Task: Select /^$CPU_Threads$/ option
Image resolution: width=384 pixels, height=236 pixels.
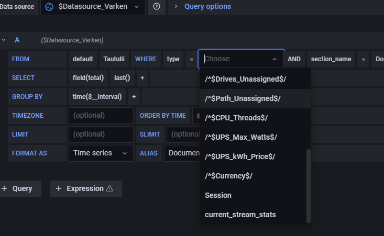Action: (x=255, y=118)
